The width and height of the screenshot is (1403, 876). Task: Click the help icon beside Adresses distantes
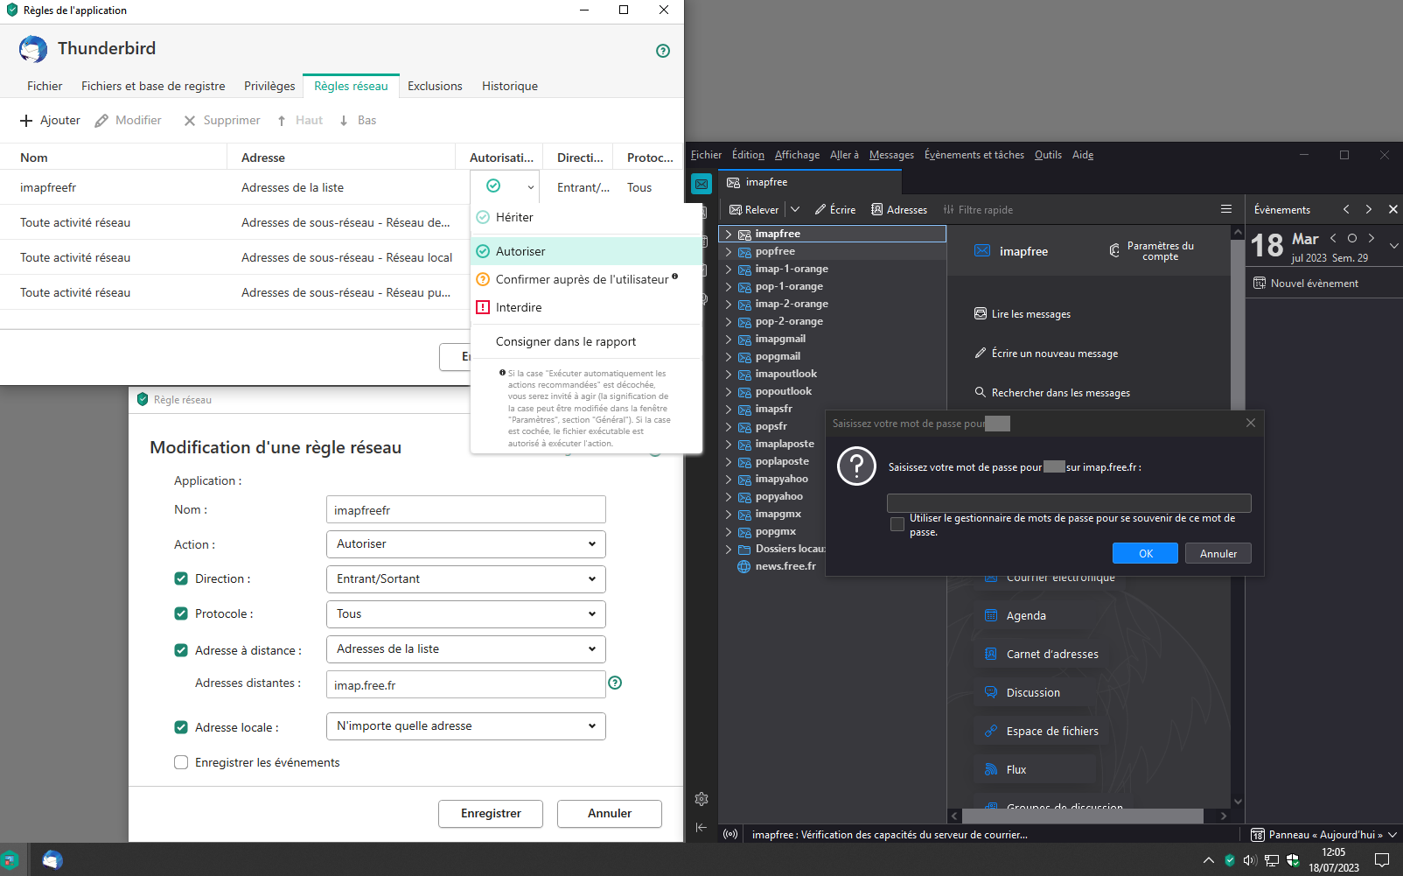(615, 683)
